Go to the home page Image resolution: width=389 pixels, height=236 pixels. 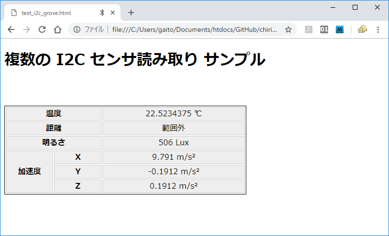57,29
